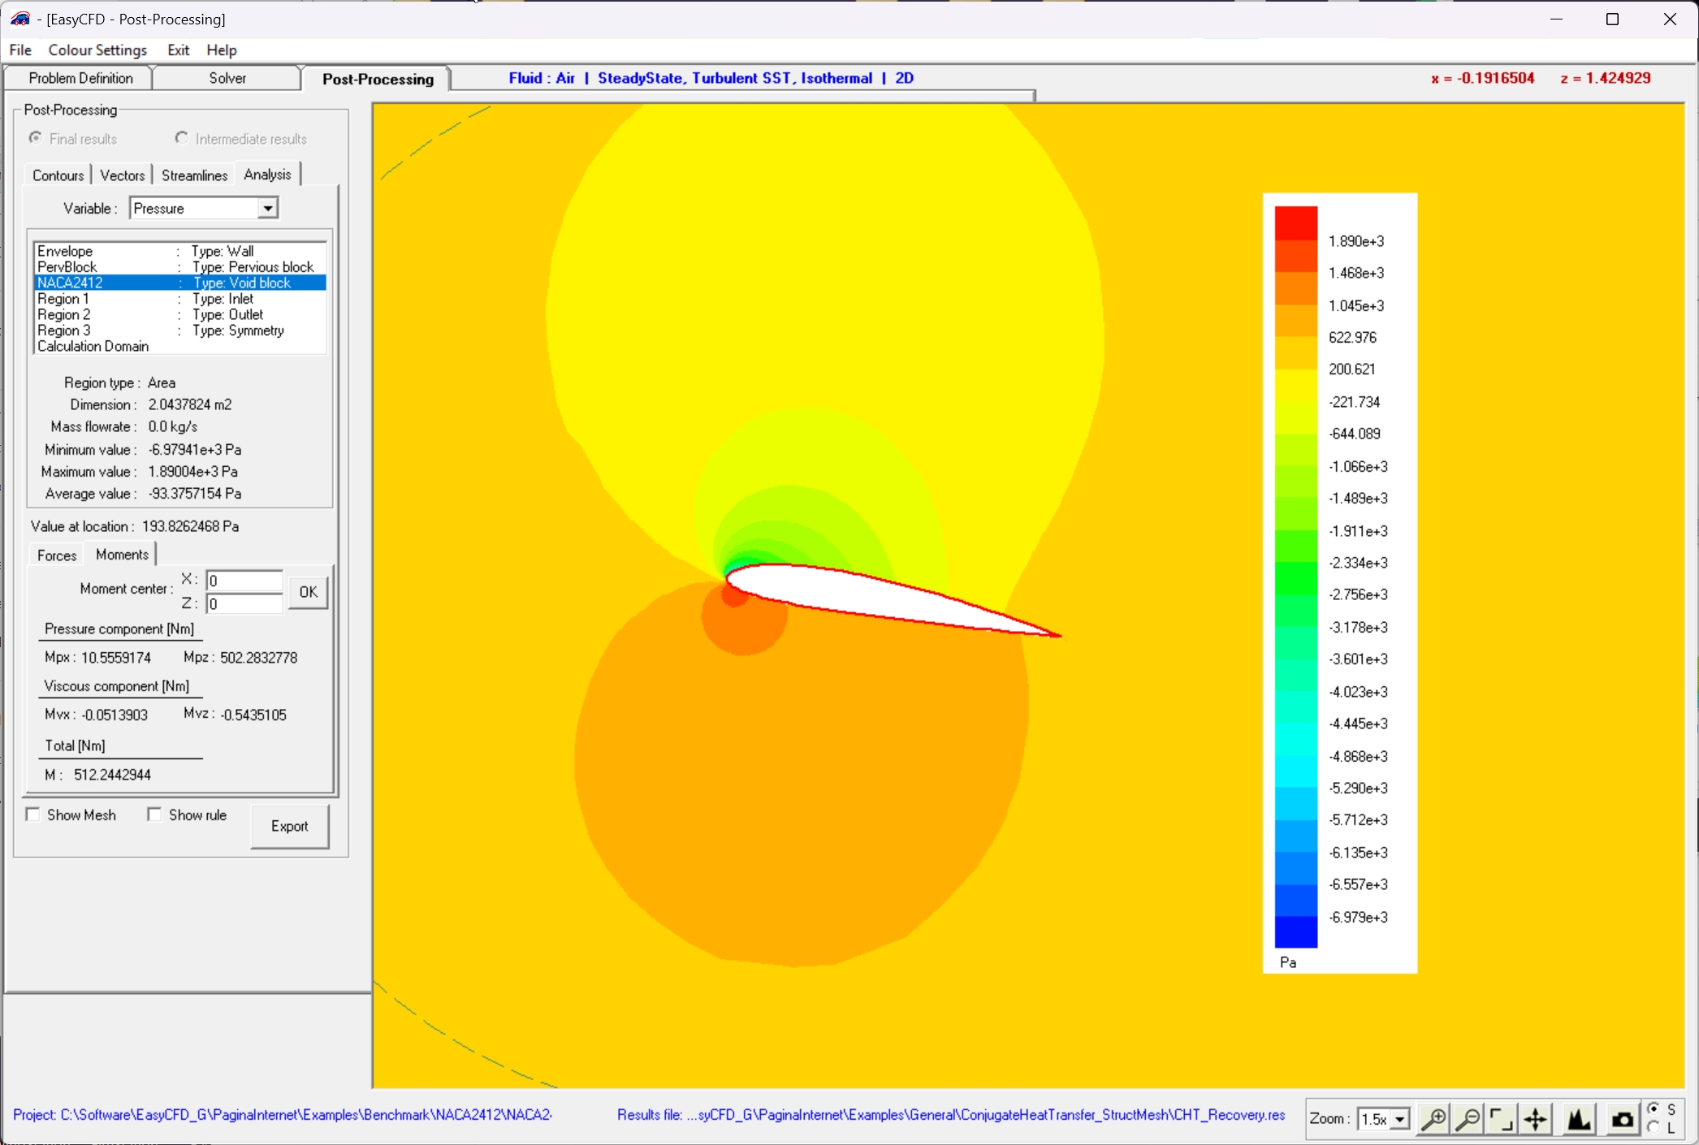
Task: Click the Exit menu item
Action: click(x=178, y=50)
